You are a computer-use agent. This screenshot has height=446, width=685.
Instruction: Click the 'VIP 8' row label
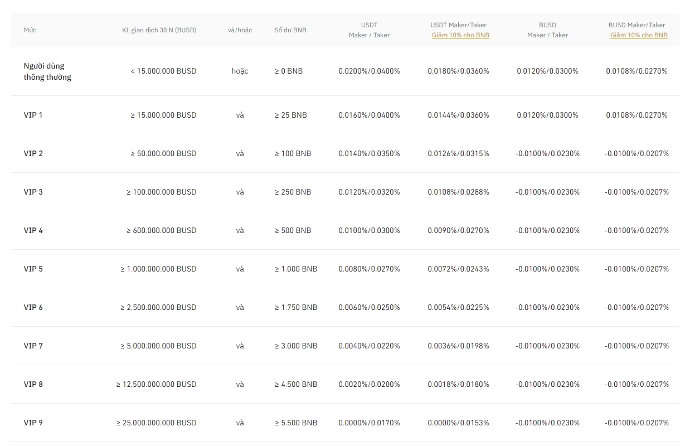click(x=33, y=384)
